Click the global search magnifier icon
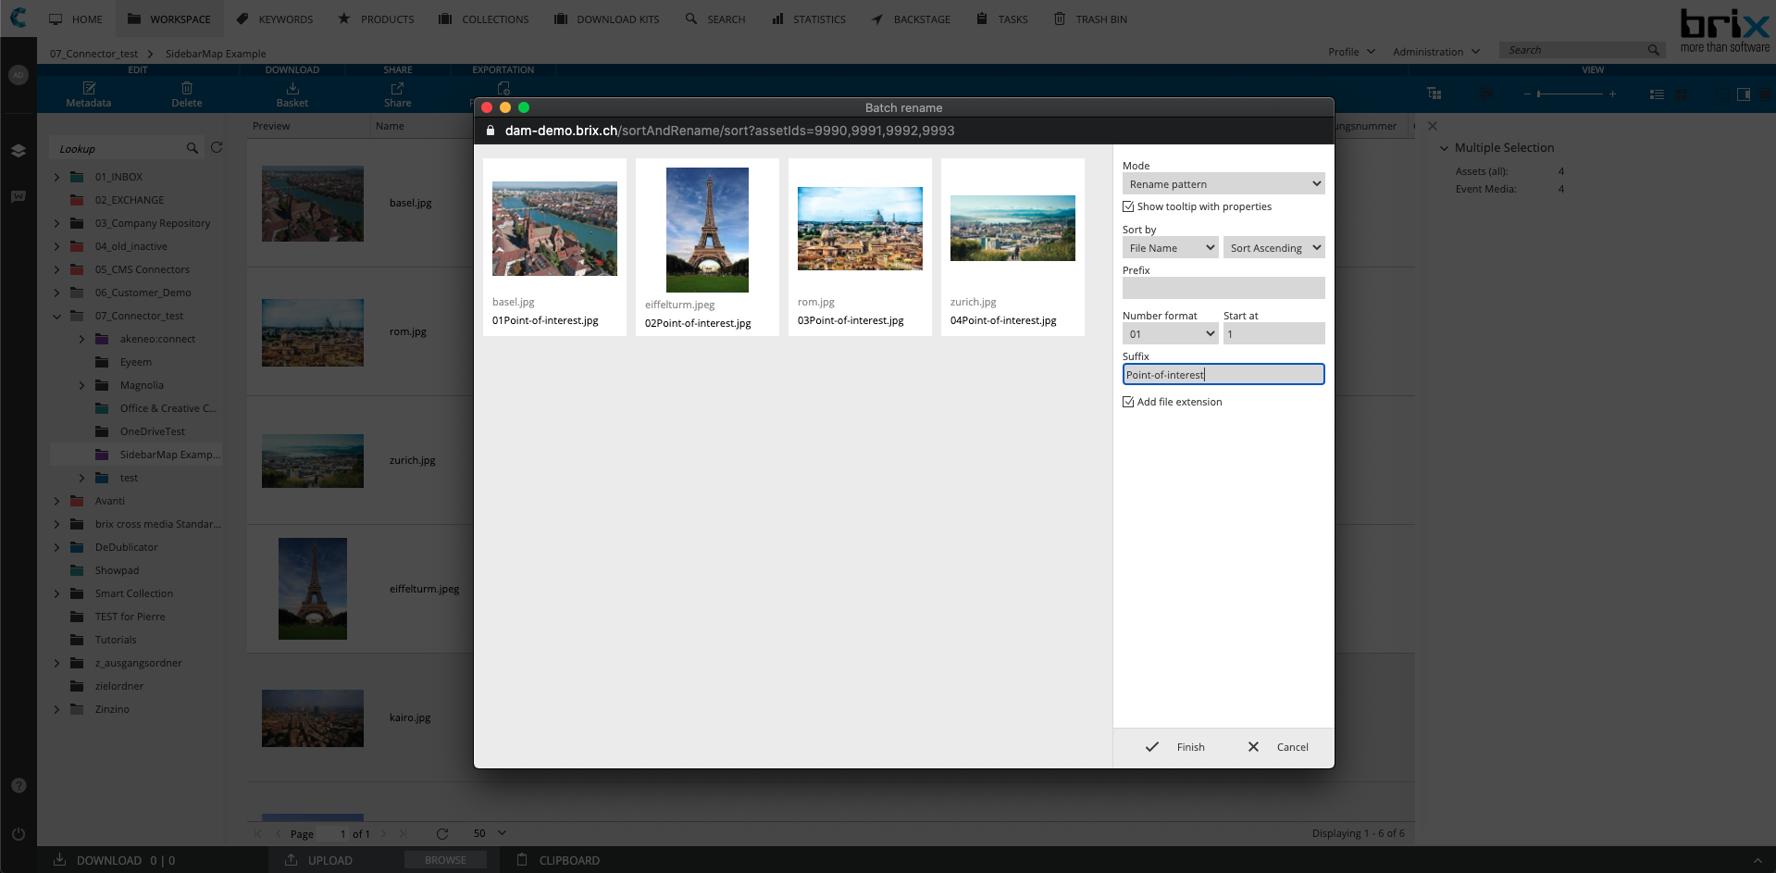The height and width of the screenshot is (873, 1776). pos(1653,50)
